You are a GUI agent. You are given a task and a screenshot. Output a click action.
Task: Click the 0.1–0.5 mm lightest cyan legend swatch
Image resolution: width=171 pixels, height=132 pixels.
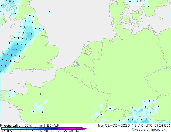click(5, 128)
